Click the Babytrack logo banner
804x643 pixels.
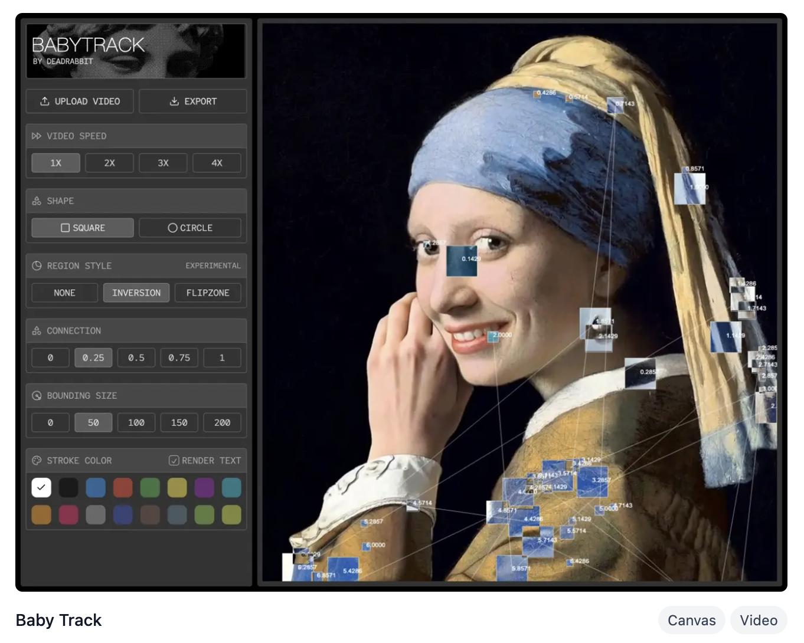(x=136, y=51)
